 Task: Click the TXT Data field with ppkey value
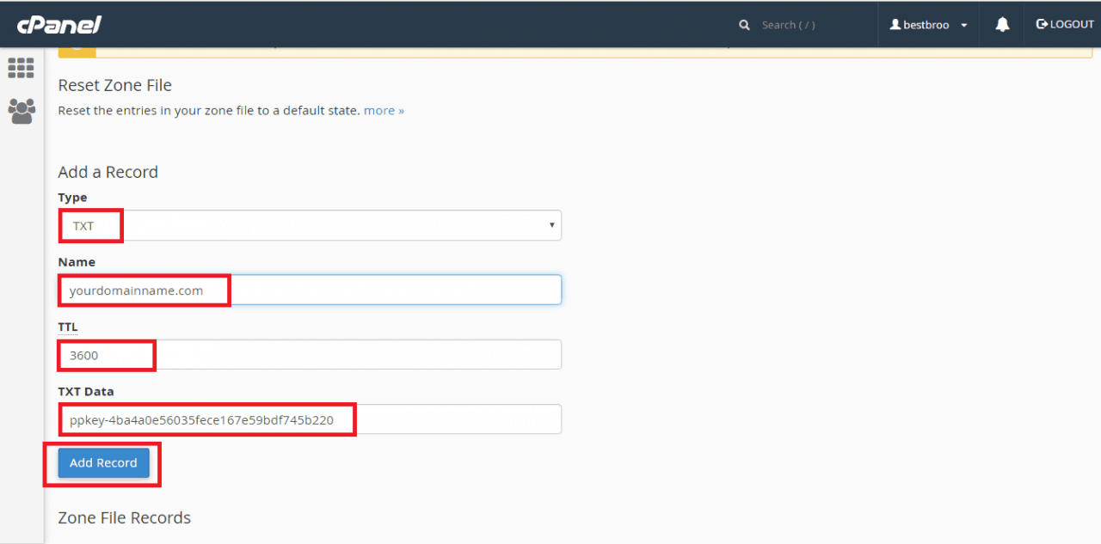(310, 419)
